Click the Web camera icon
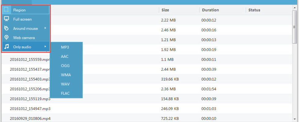This screenshot has width=299, height=122. tap(6, 38)
